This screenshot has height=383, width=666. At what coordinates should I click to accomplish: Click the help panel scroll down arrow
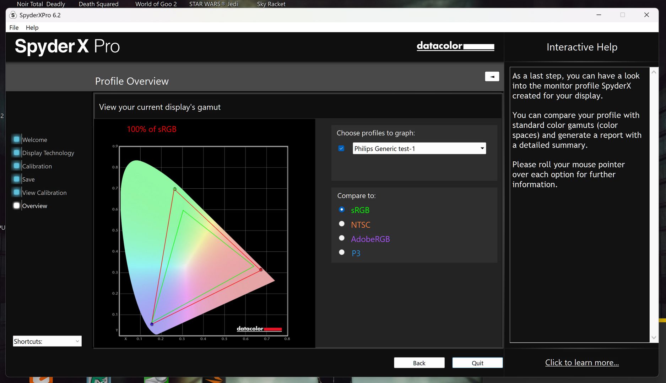tap(654, 338)
